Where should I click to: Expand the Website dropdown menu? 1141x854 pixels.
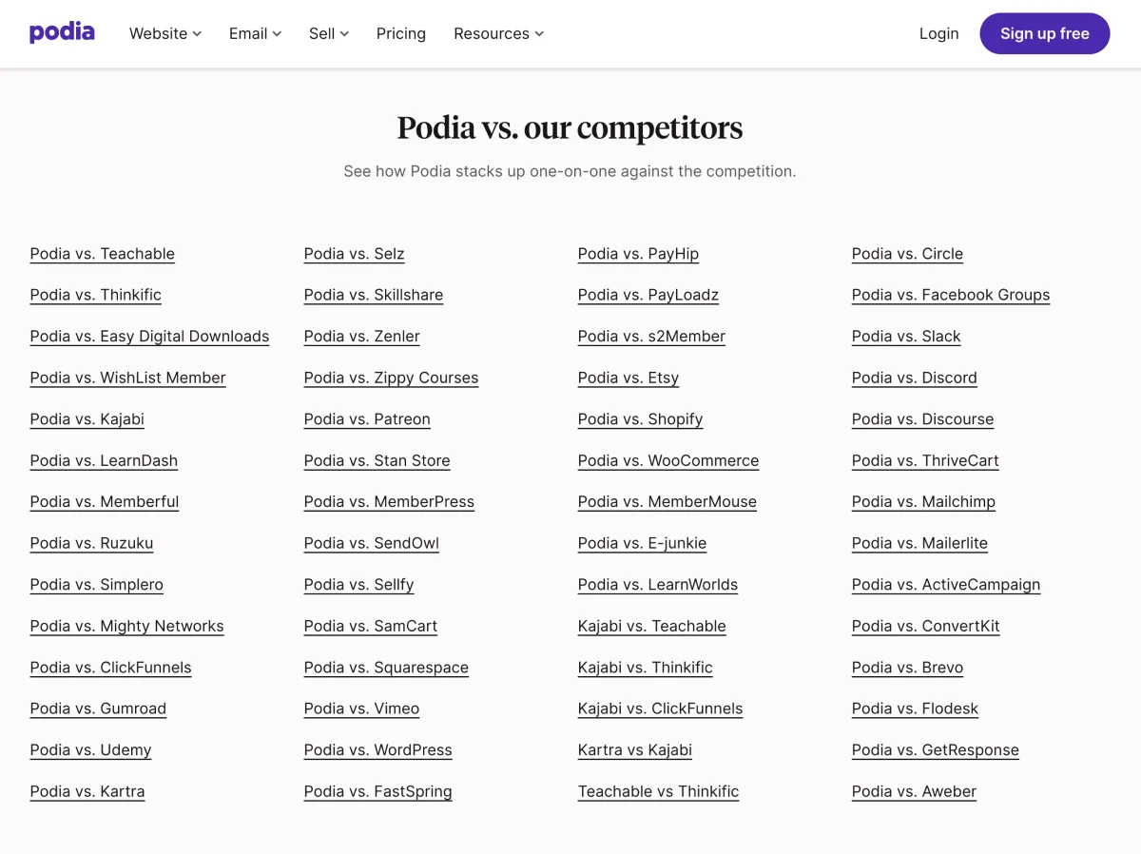pyautogui.click(x=165, y=33)
